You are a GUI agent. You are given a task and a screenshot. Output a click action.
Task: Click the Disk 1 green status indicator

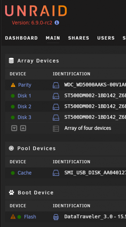[x=13, y=96]
